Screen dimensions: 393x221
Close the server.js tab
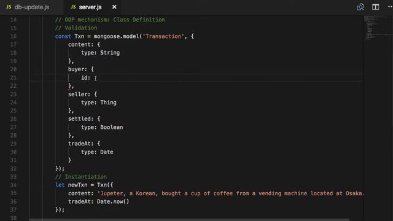(x=114, y=7)
